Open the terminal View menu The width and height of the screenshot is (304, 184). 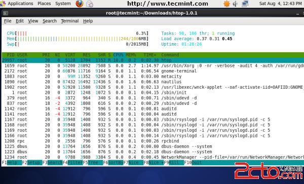(33, 21)
